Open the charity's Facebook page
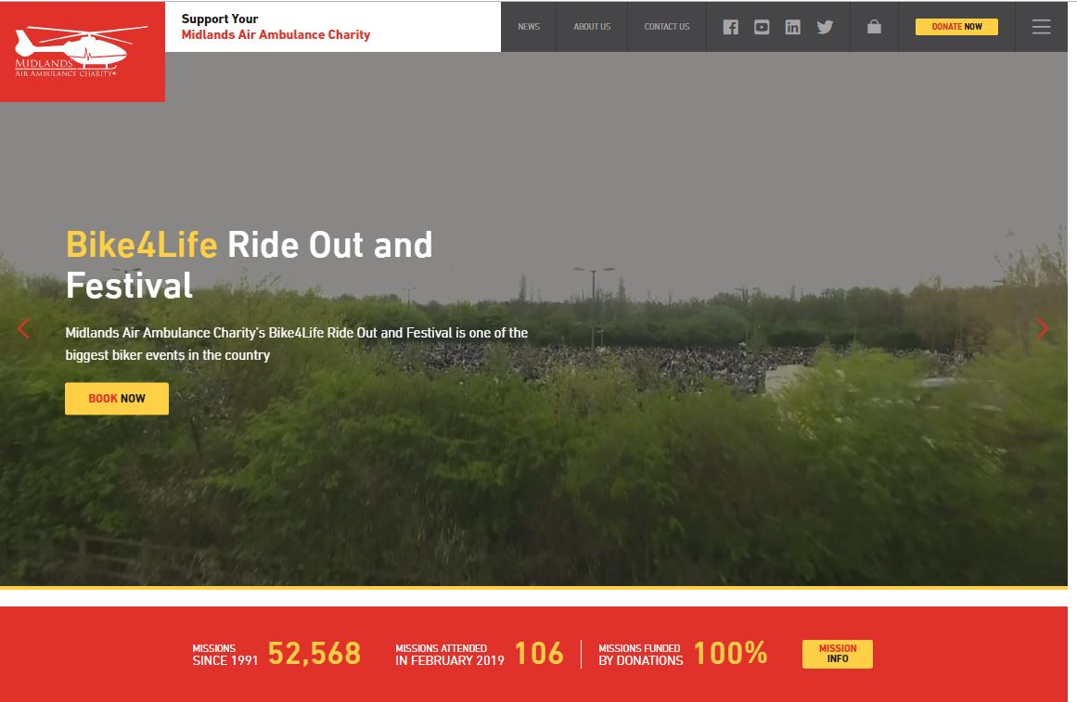Viewport: 1077px width, 702px height. tap(731, 27)
